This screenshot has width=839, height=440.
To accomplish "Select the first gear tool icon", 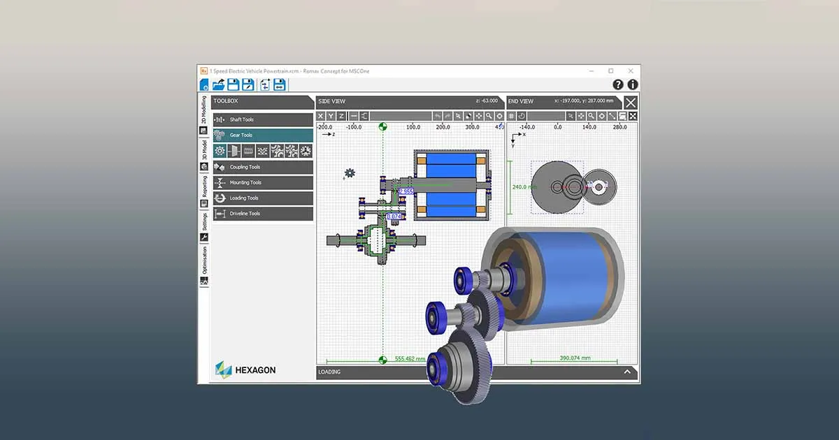I will pyautogui.click(x=220, y=151).
